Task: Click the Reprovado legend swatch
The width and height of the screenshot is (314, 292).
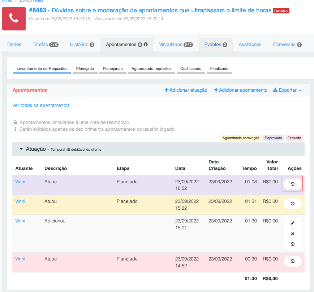Action: (x=273, y=138)
